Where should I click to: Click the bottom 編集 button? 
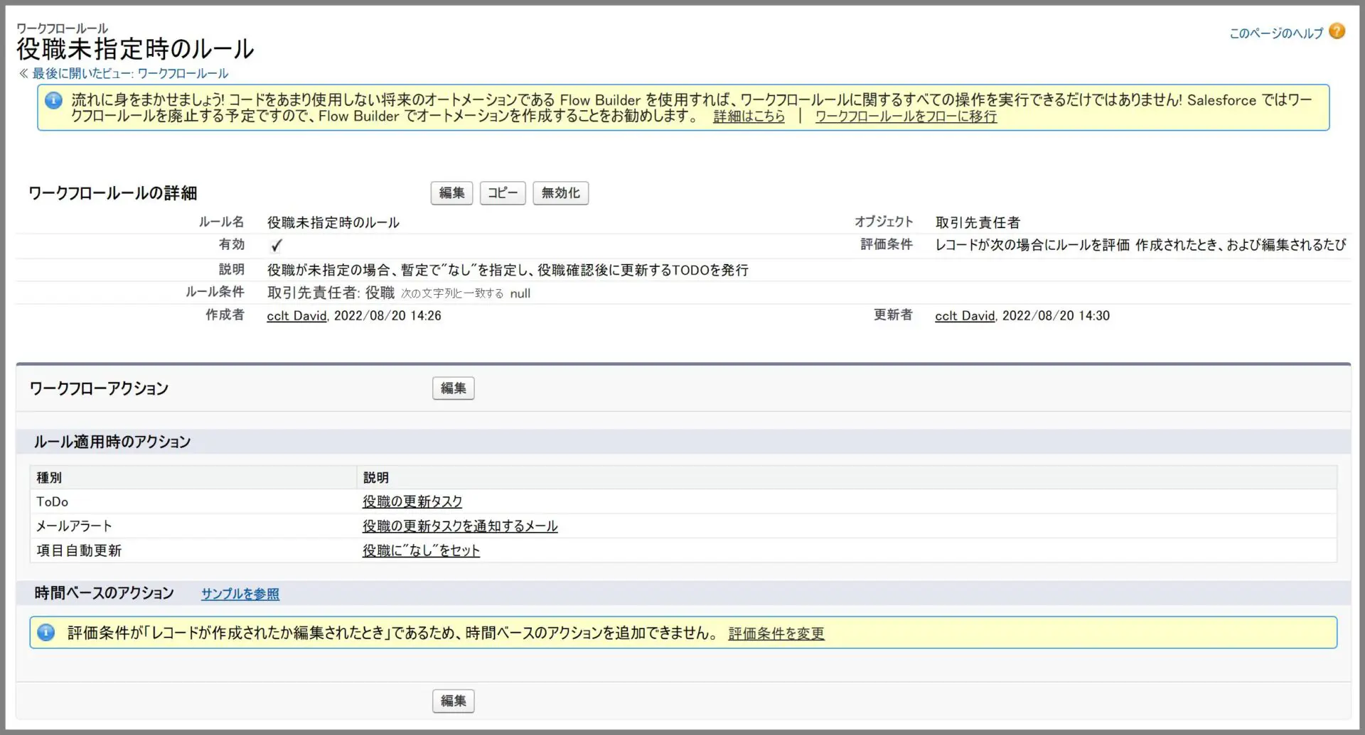pyautogui.click(x=453, y=701)
